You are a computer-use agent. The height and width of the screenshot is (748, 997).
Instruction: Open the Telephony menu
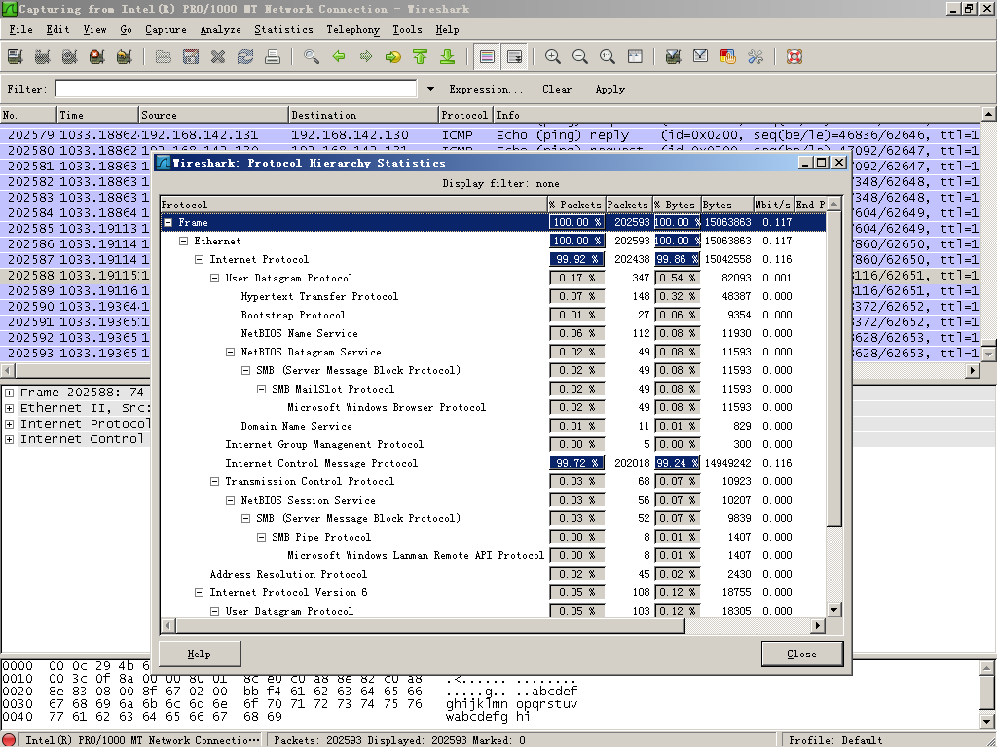pos(352,30)
